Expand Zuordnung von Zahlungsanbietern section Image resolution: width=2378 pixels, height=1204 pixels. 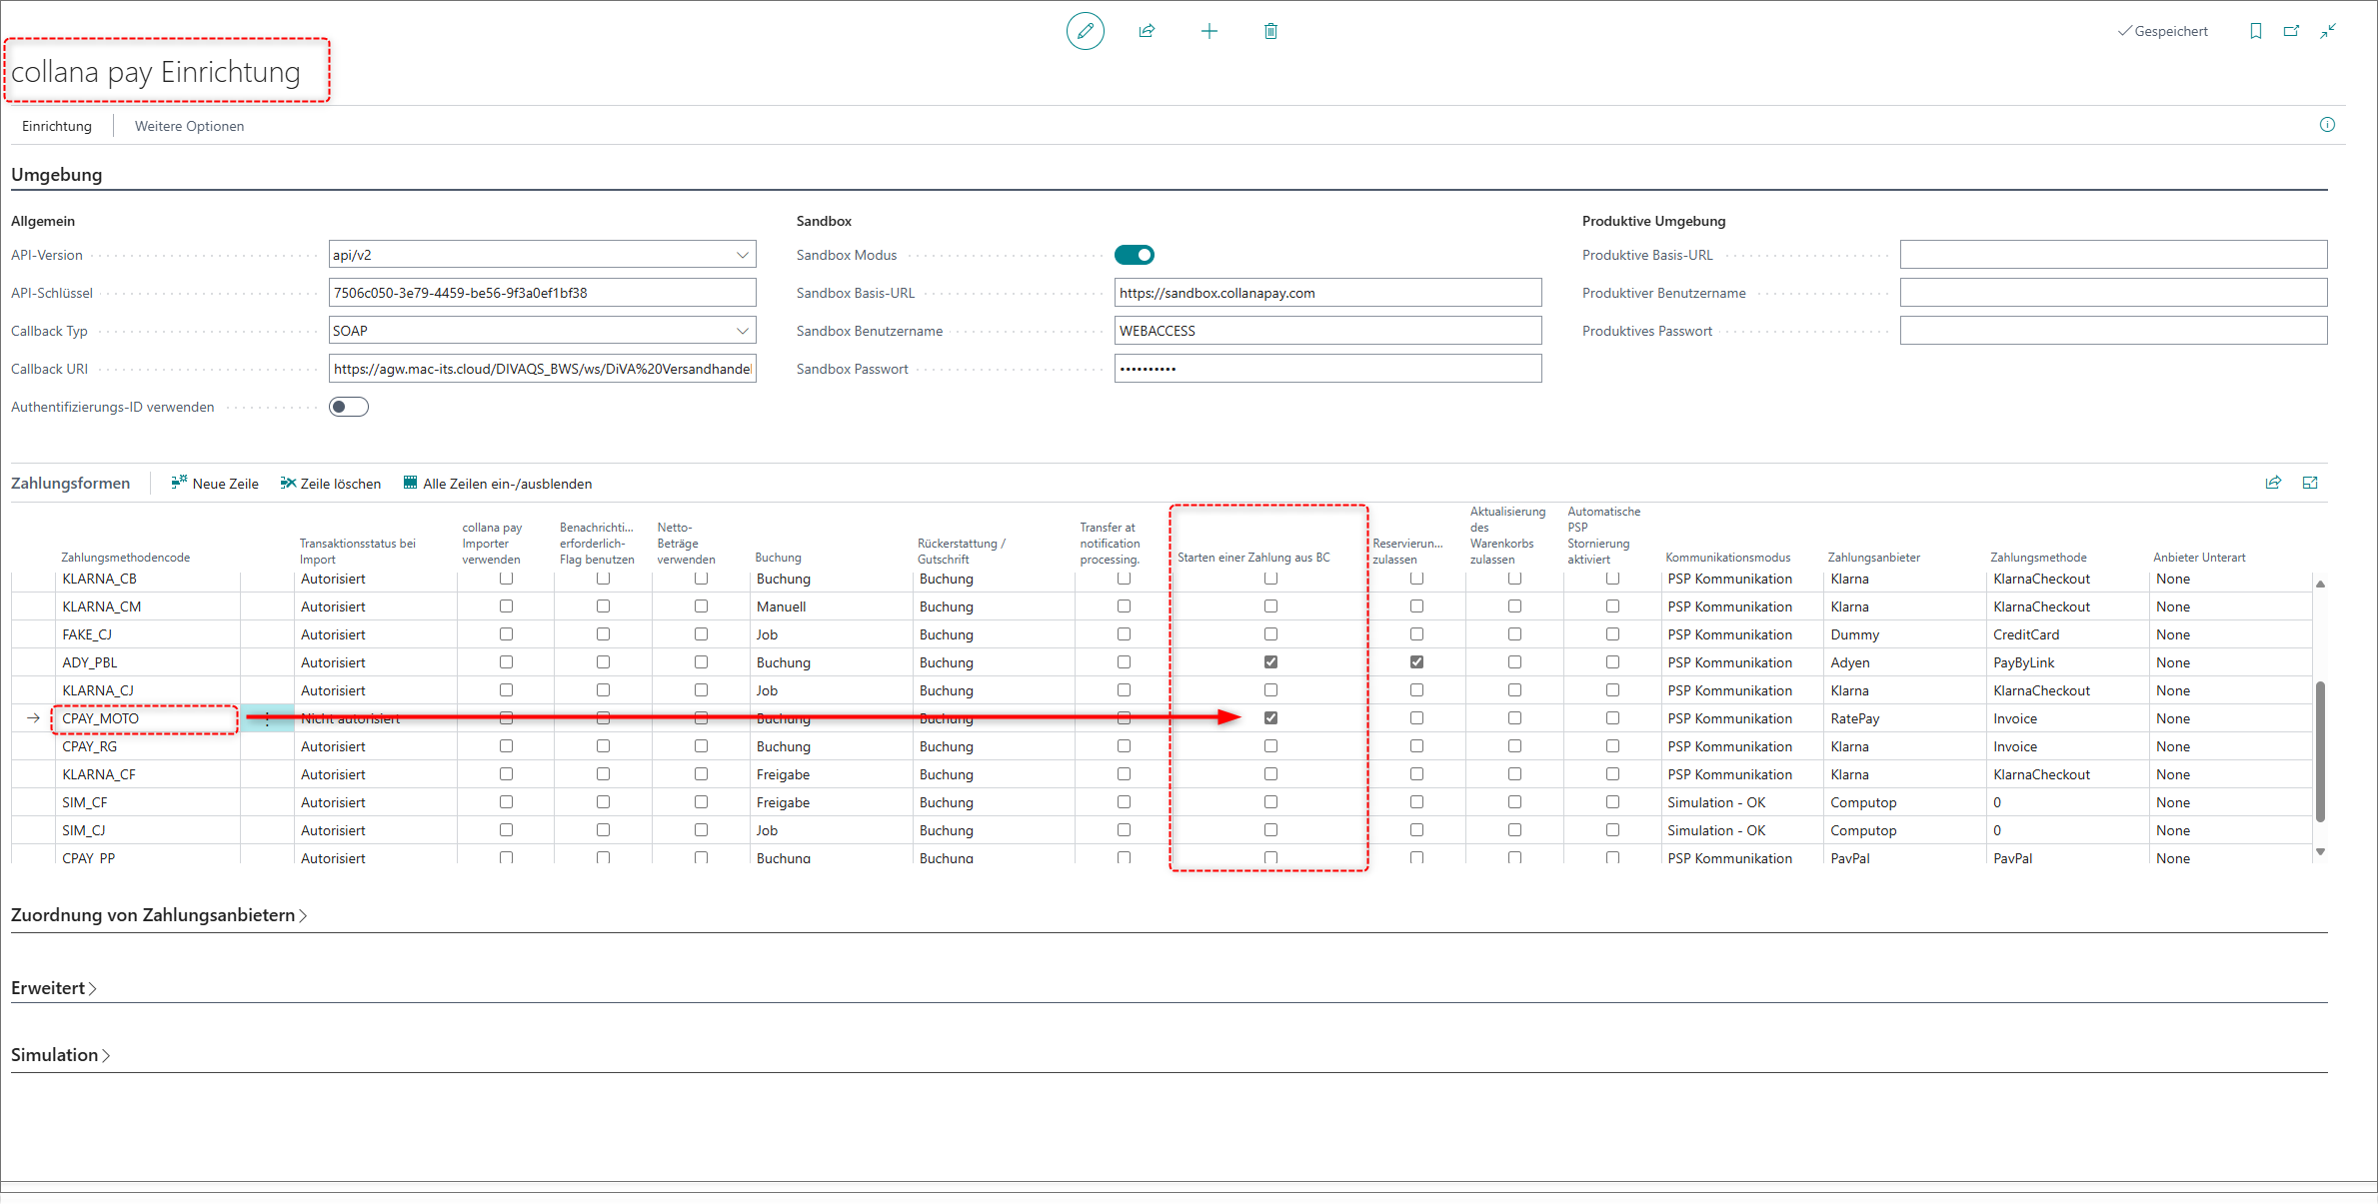pyautogui.click(x=159, y=915)
